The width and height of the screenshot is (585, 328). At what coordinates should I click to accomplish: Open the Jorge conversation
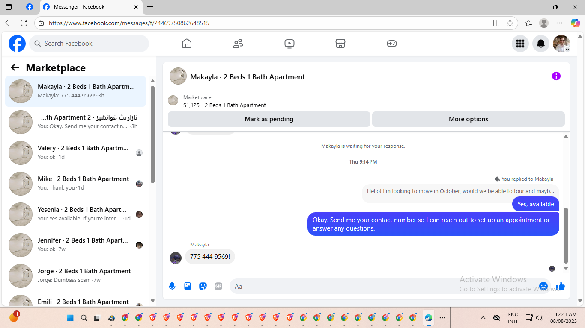(x=75, y=276)
